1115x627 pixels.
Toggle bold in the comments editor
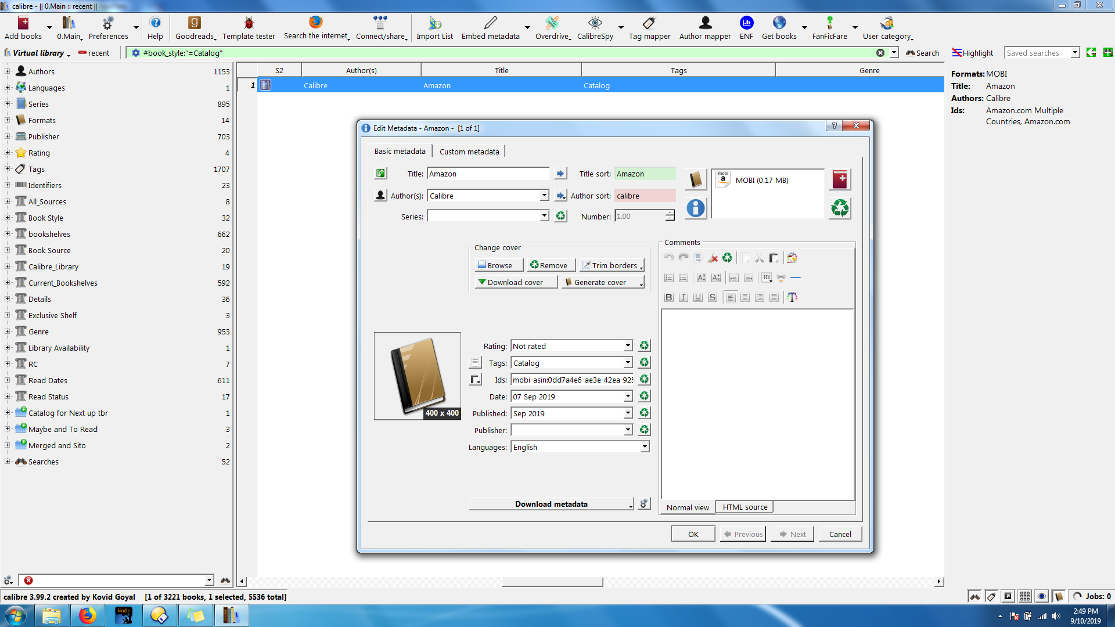[669, 297]
